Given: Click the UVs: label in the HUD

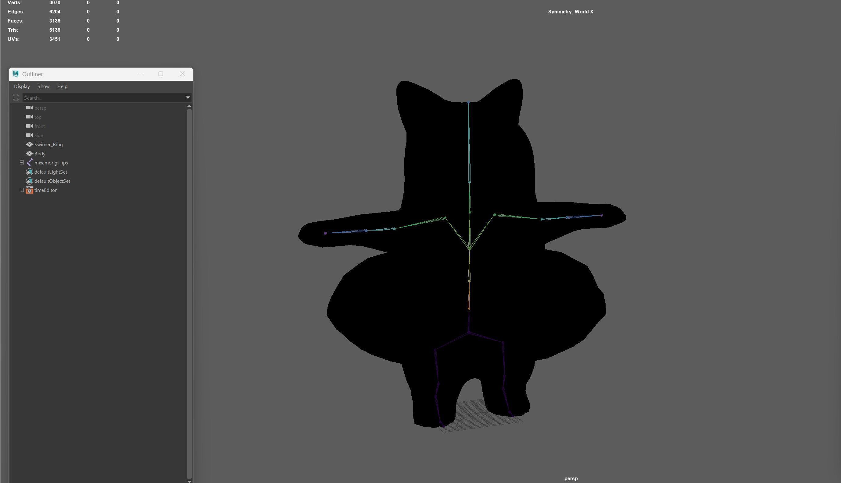Looking at the screenshot, I should coord(14,39).
